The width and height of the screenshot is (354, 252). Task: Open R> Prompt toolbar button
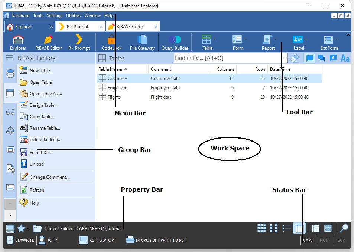click(x=79, y=43)
